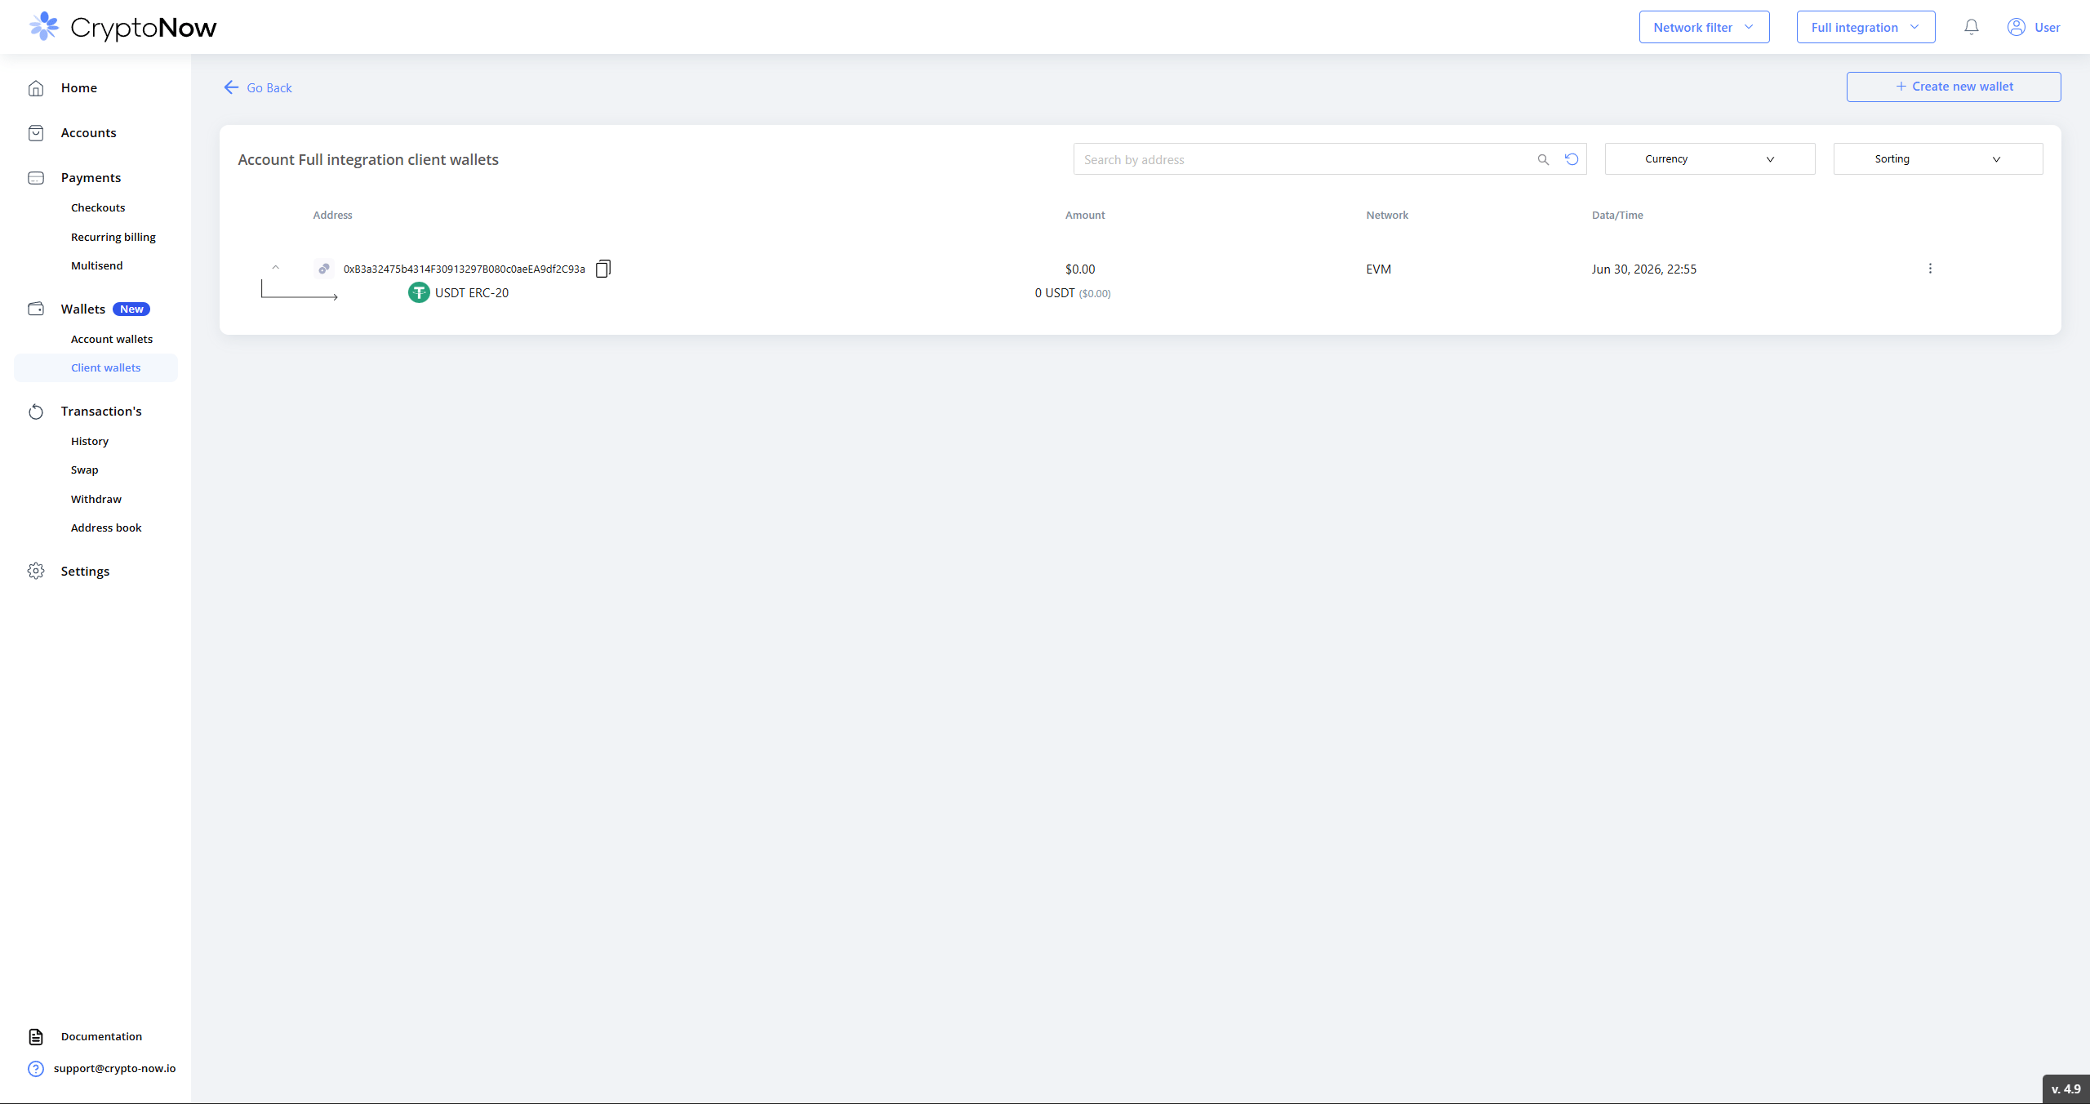This screenshot has width=2090, height=1104.
Task: Click the Network column header
Action: click(x=1387, y=215)
